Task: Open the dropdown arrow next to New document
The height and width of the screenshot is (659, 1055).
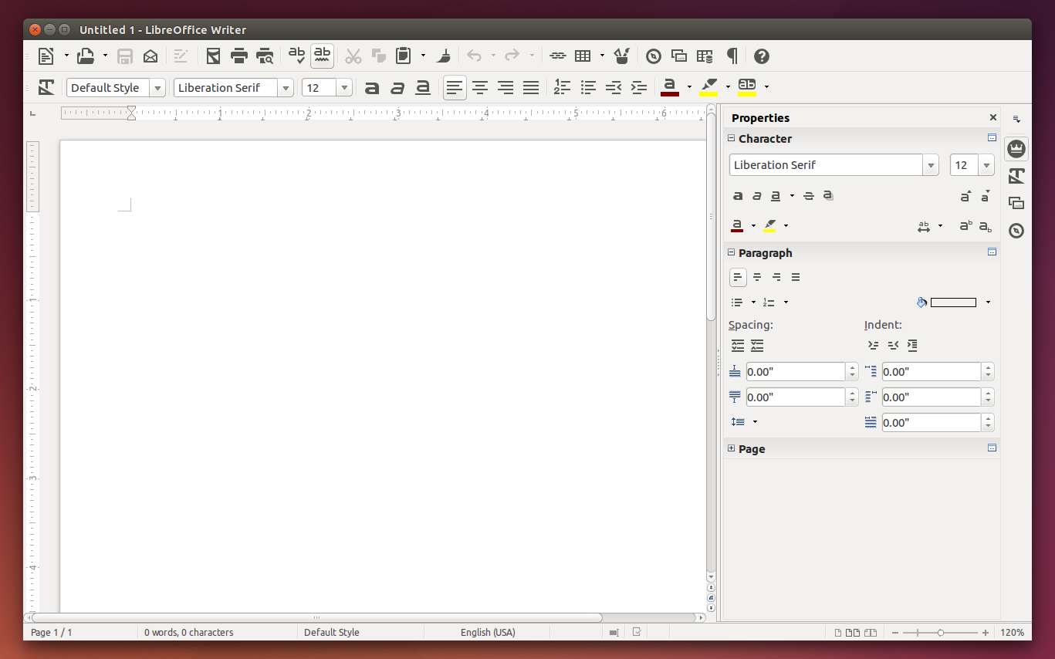Action: coord(66,56)
